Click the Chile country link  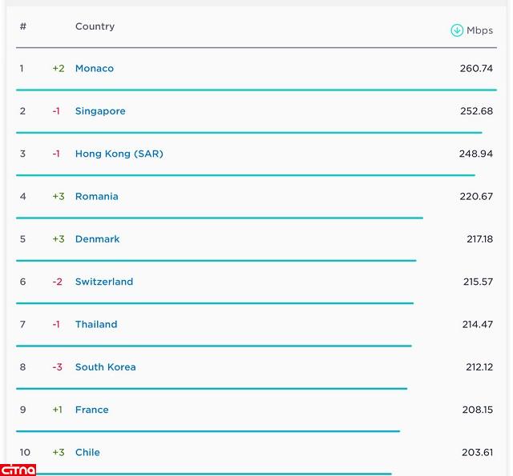pos(87,453)
